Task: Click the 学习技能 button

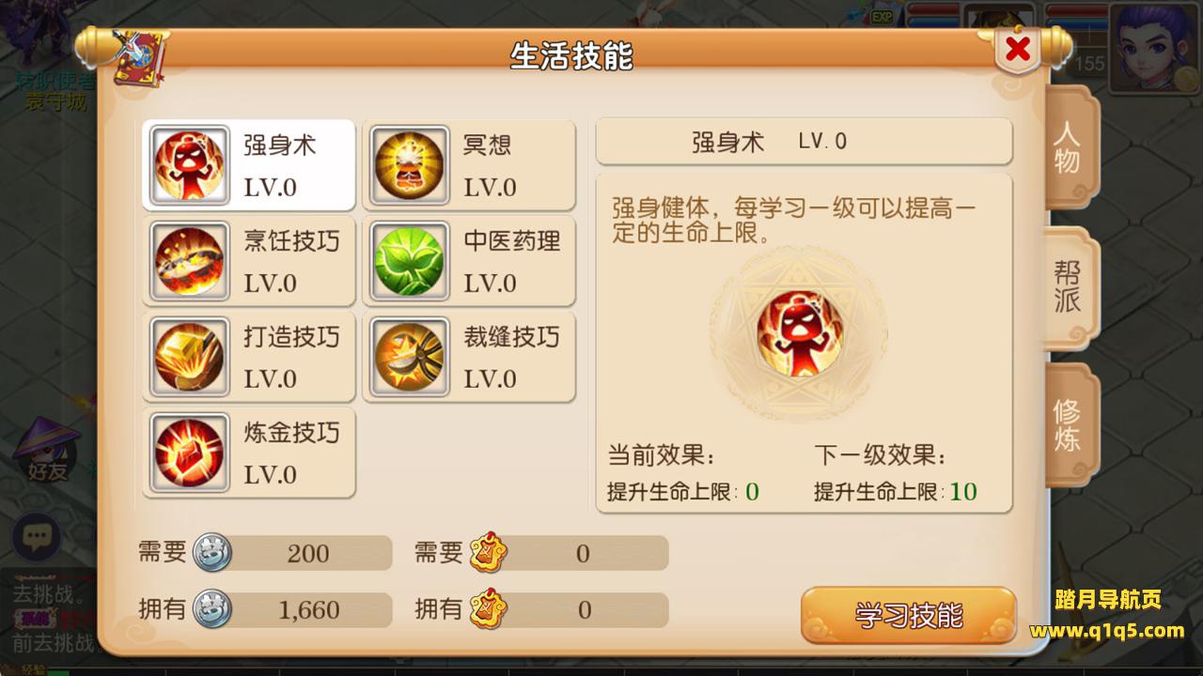Action: (908, 615)
